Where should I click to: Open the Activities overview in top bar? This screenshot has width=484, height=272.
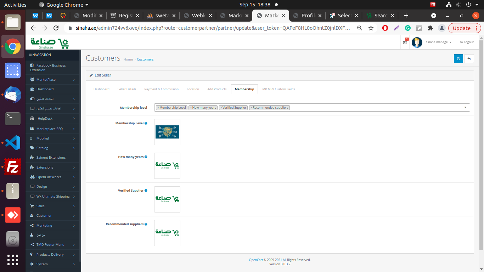[x=15, y=5]
